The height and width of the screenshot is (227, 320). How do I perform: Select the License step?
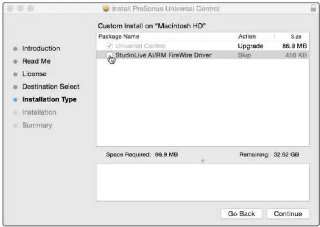pyautogui.click(x=34, y=74)
